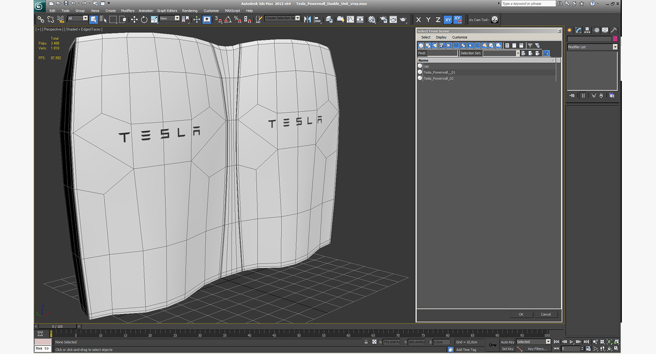Switch to the Hierarchy panel tab
Image resolution: width=656 pixels, height=354 pixels.
click(587, 30)
